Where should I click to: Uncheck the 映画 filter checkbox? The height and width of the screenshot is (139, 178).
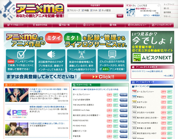83,10
